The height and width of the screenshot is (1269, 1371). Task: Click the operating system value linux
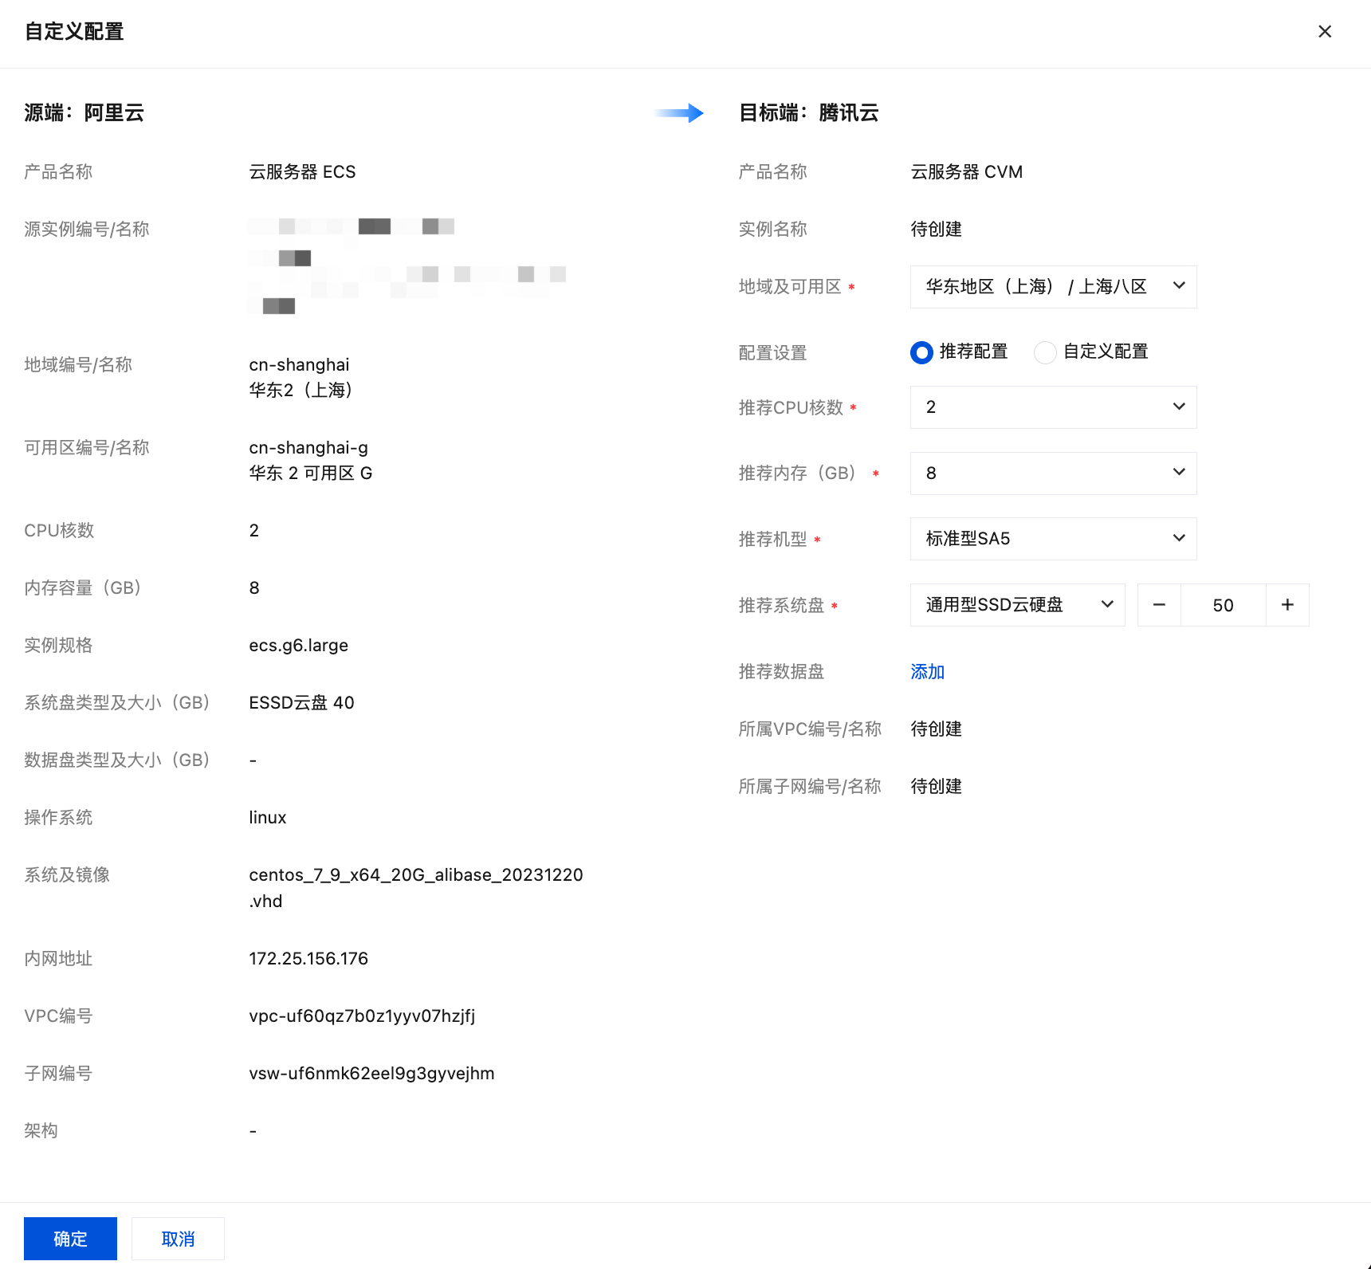(x=268, y=817)
